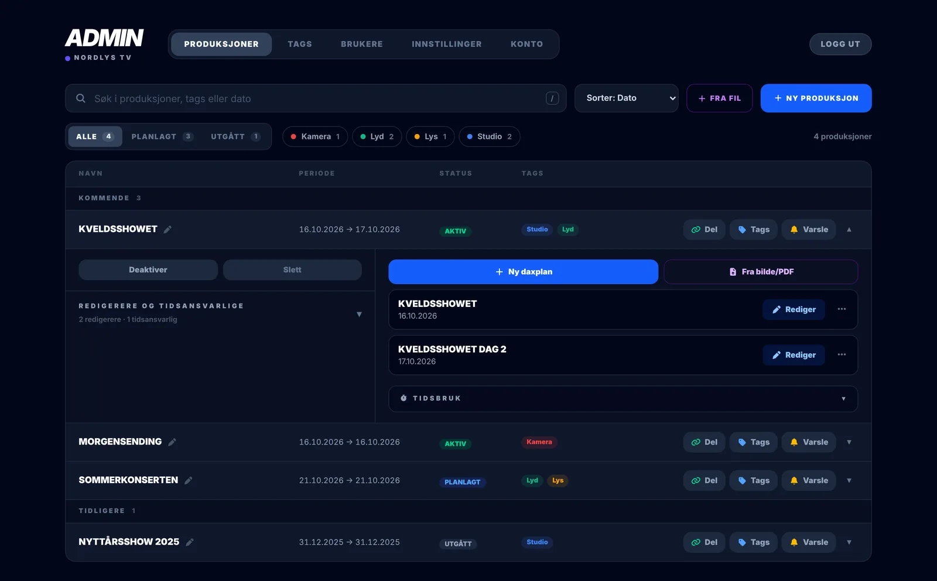This screenshot has width=937, height=581.
Task: Expand the SOMMERKONSERTEN row
Action: [x=849, y=480]
